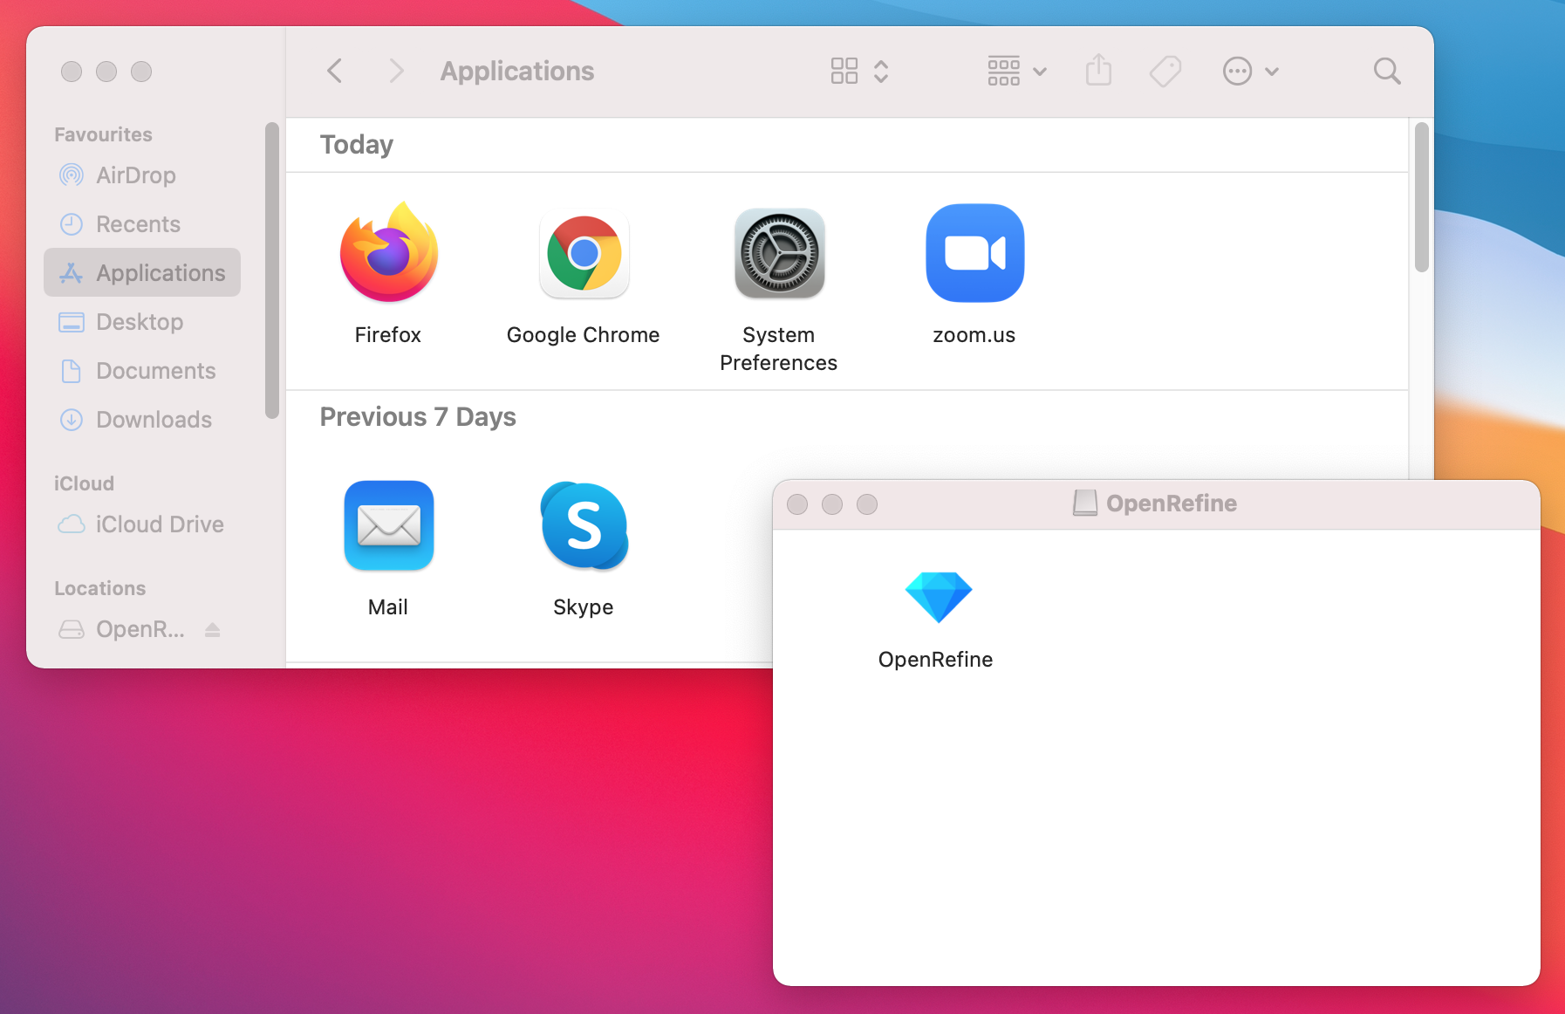Go to iCloud Drive
1565x1014 pixels.
click(x=160, y=524)
